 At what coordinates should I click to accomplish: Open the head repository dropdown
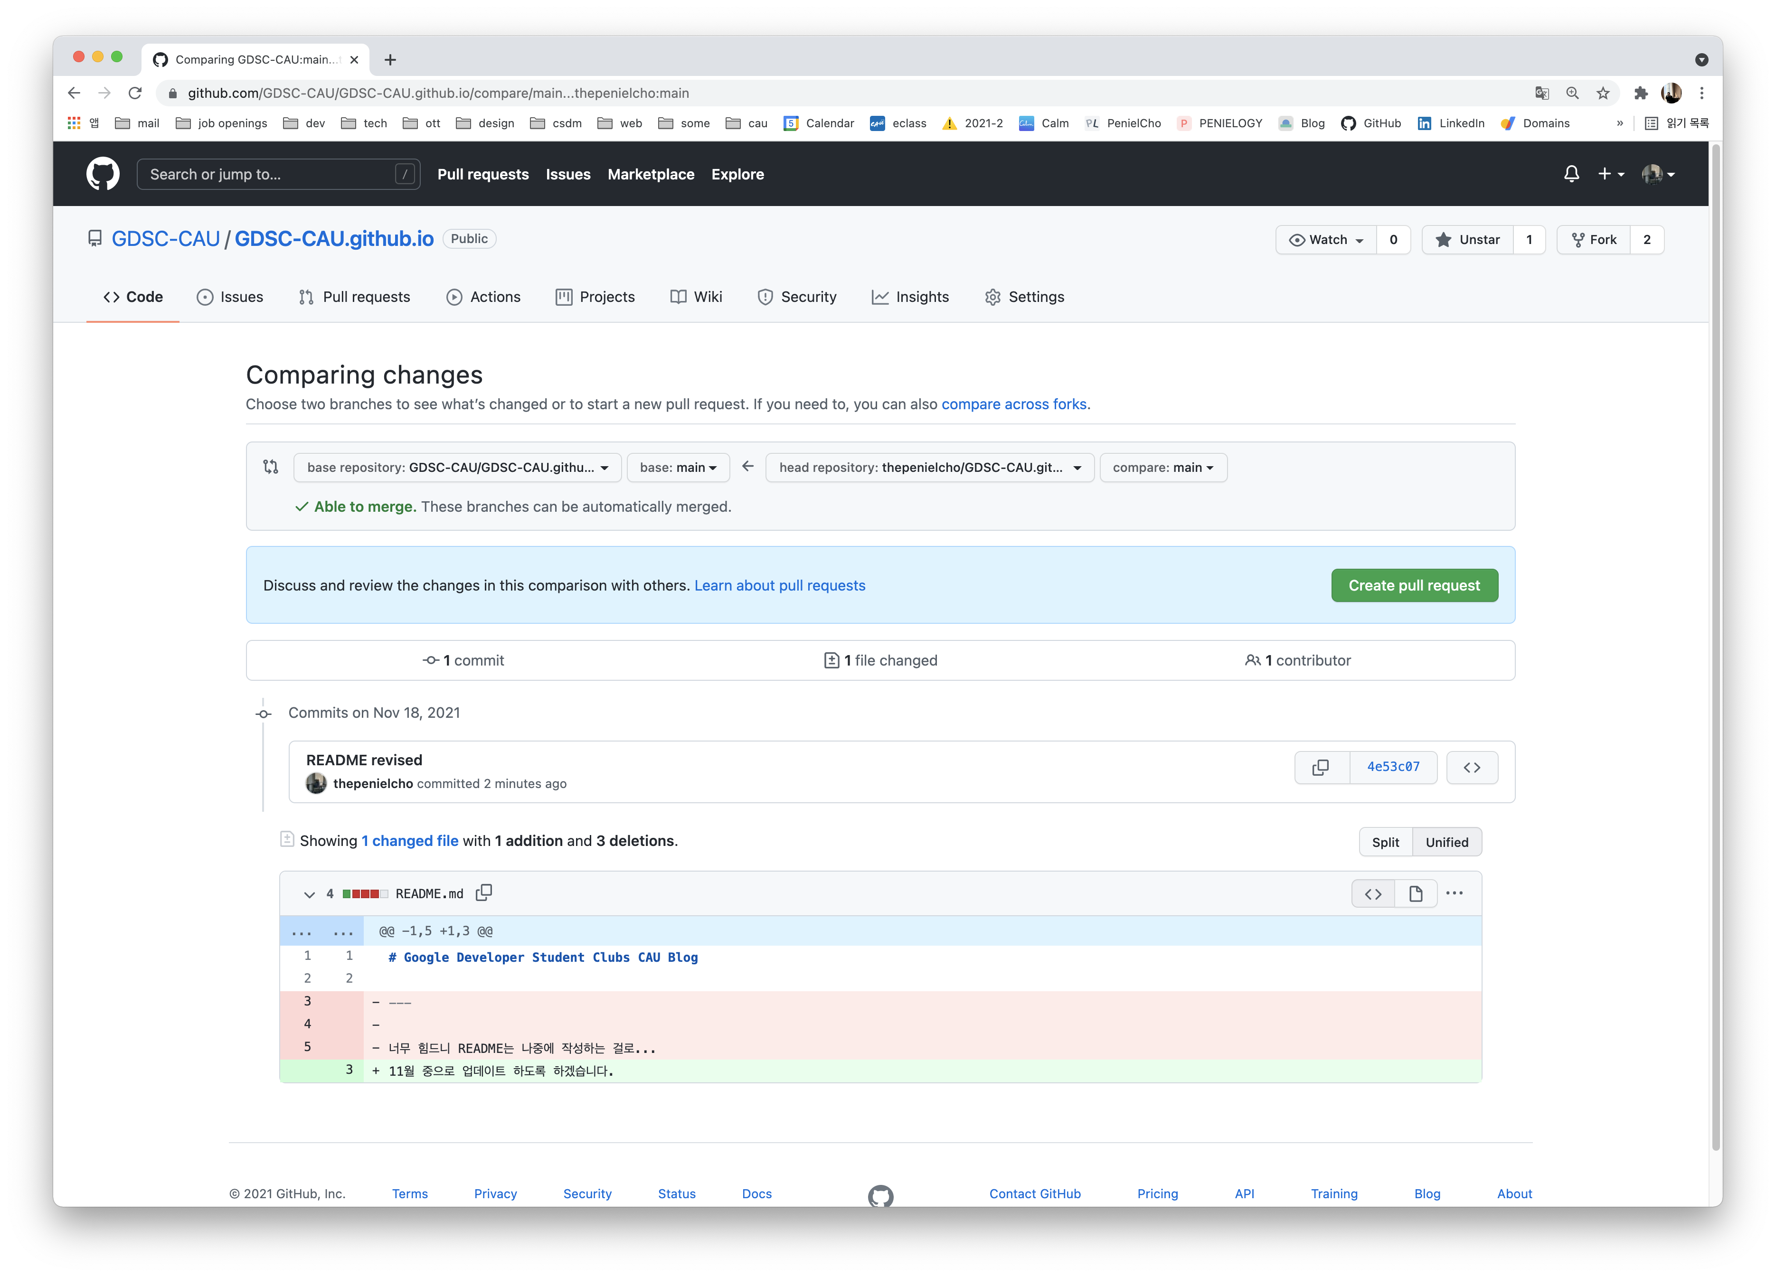pyautogui.click(x=929, y=468)
